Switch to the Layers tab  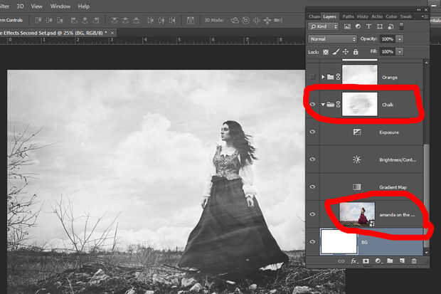pos(329,16)
